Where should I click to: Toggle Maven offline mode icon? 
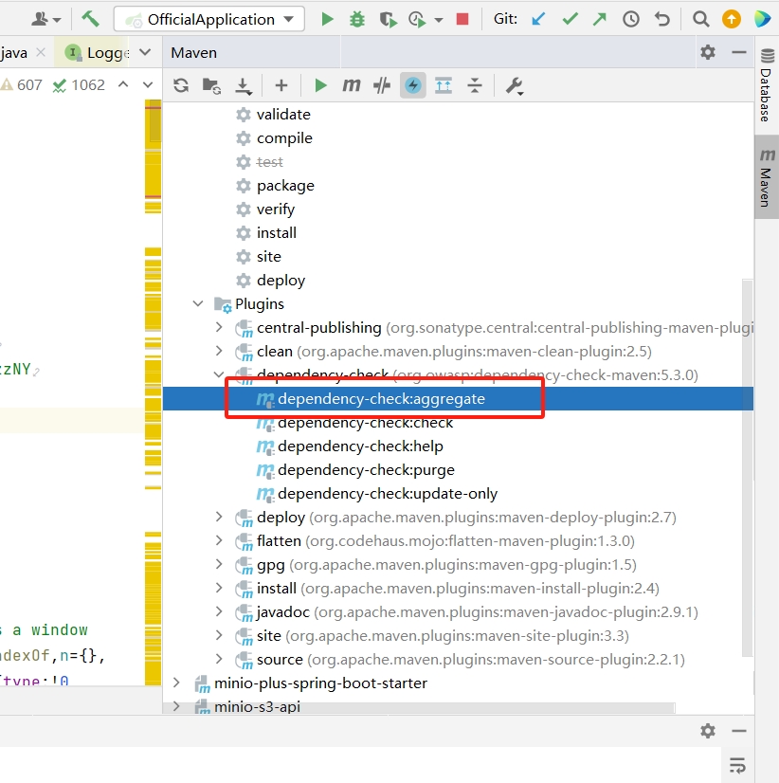click(x=382, y=85)
